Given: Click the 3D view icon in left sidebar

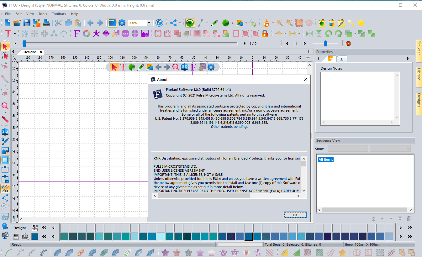Looking at the screenshot, I should click(x=5, y=131).
